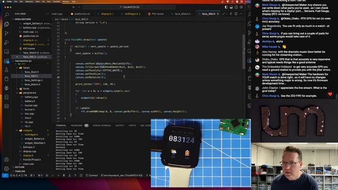Switch to the main.cpp editor tab

[57, 14]
